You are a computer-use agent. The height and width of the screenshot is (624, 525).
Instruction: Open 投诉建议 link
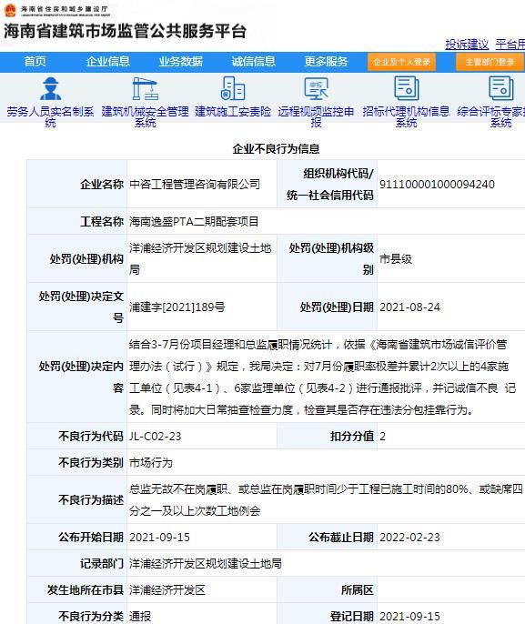pyautogui.click(x=467, y=45)
